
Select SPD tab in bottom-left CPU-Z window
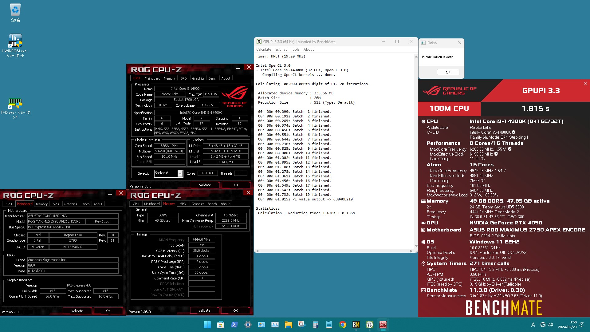tap(56, 204)
